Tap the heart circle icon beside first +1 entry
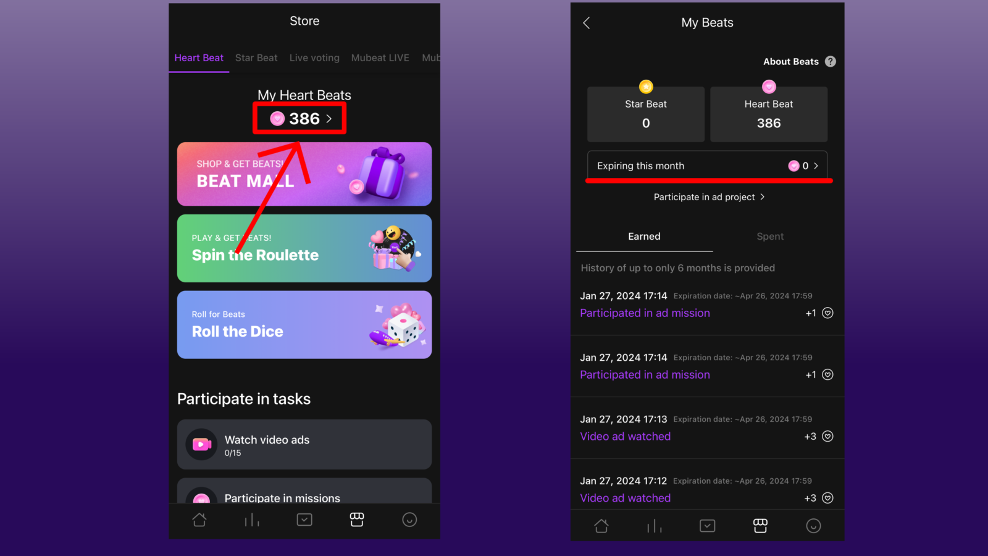The width and height of the screenshot is (988, 556). (828, 313)
